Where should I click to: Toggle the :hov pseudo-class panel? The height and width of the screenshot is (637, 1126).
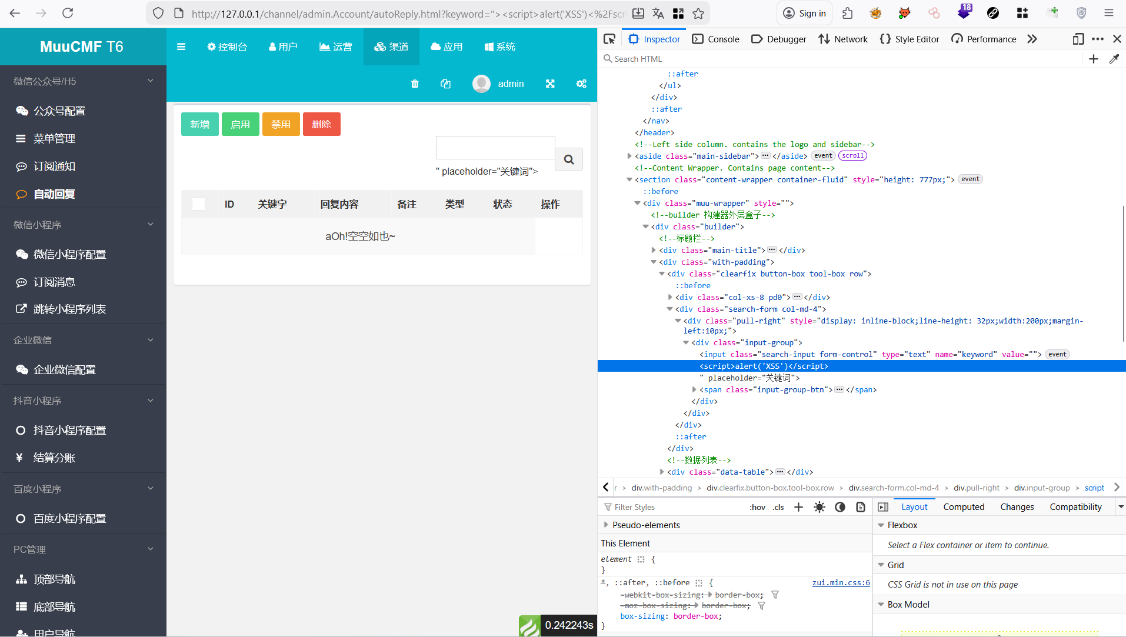757,507
